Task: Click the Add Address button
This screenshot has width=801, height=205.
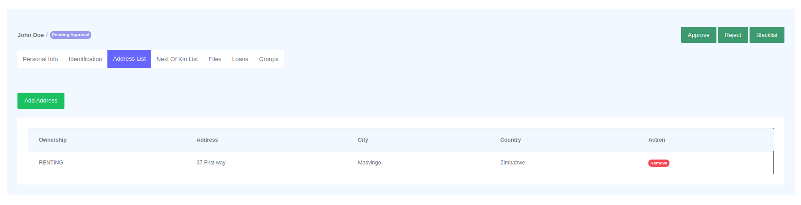Action: click(41, 101)
